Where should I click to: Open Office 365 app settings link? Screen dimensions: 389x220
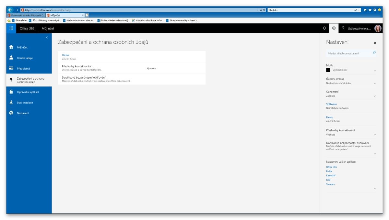(x=331, y=167)
